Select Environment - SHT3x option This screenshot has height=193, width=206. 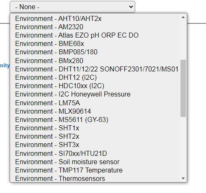click(x=95, y=145)
